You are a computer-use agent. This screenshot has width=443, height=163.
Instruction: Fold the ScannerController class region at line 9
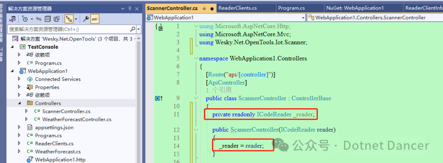196,98
